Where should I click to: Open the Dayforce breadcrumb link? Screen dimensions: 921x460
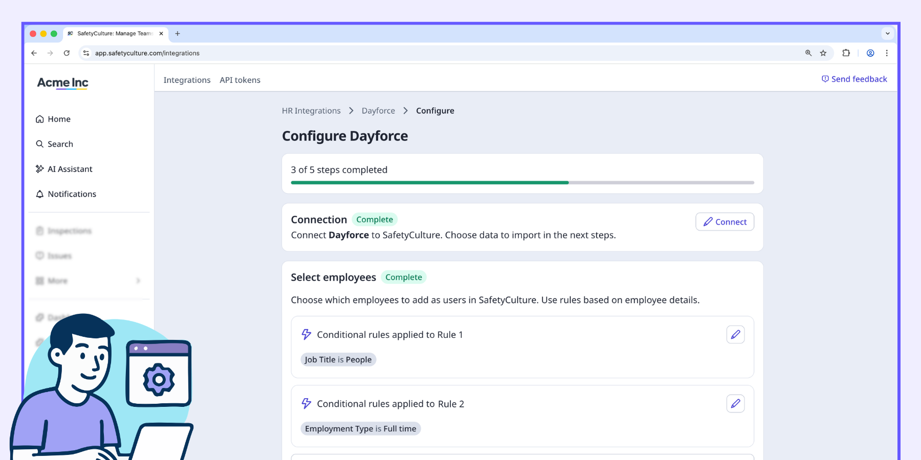(378, 111)
